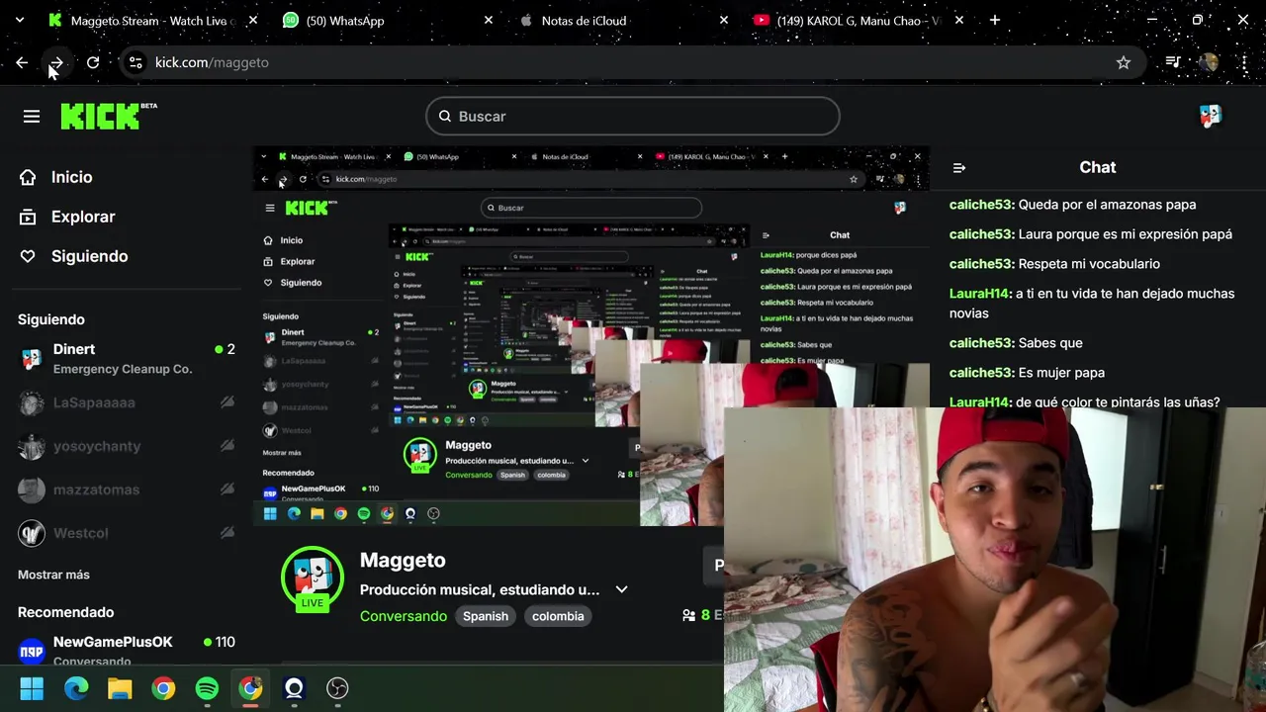
Task: Click the Conversando category link
Action: tap(404, 616)
